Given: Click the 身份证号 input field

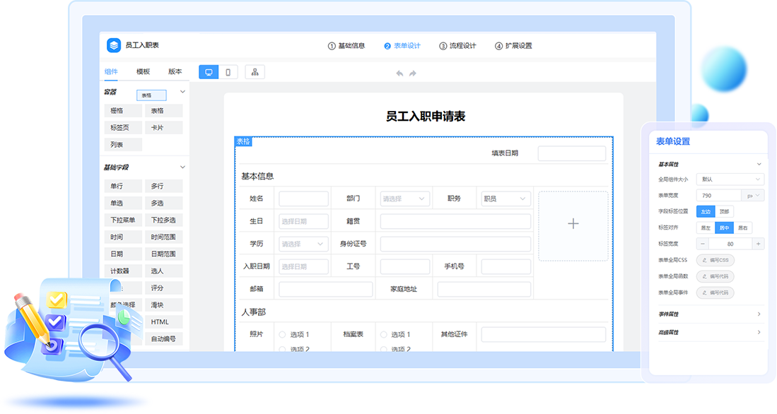Looking at the screenshot, I should 455,244.
